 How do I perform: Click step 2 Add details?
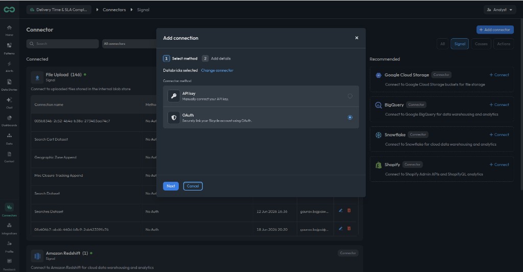pos(216,59)
